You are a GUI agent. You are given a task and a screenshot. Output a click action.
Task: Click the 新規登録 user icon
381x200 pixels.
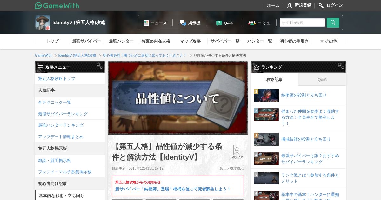290,5
